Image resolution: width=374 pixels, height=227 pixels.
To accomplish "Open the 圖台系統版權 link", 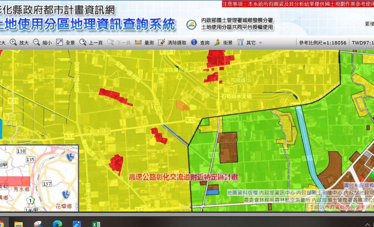I will [359, 185].
